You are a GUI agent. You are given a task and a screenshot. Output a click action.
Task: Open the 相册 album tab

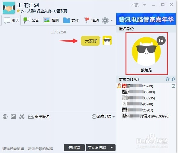[51, 20]
